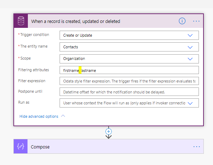Expand the Trigger condition dropdown arrow
The image size is (213, 165).
coord(190,35)
